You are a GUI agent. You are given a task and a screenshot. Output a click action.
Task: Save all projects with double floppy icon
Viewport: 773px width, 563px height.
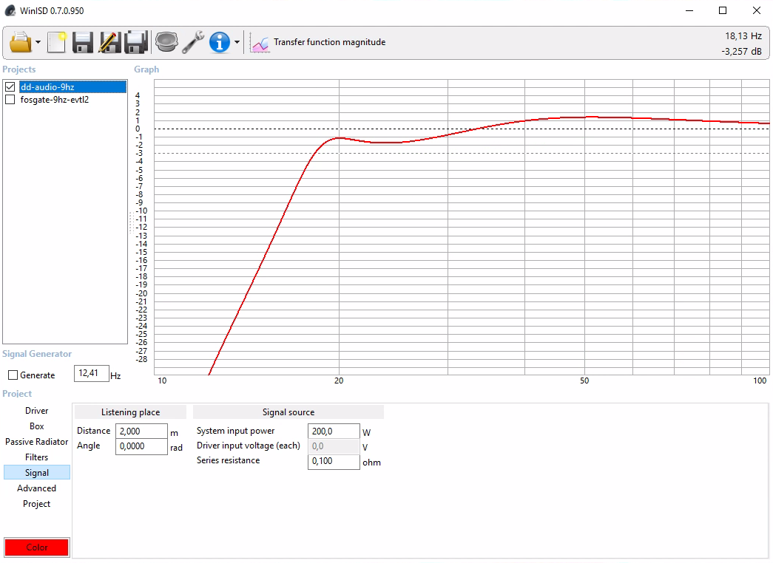click(137, 42)
